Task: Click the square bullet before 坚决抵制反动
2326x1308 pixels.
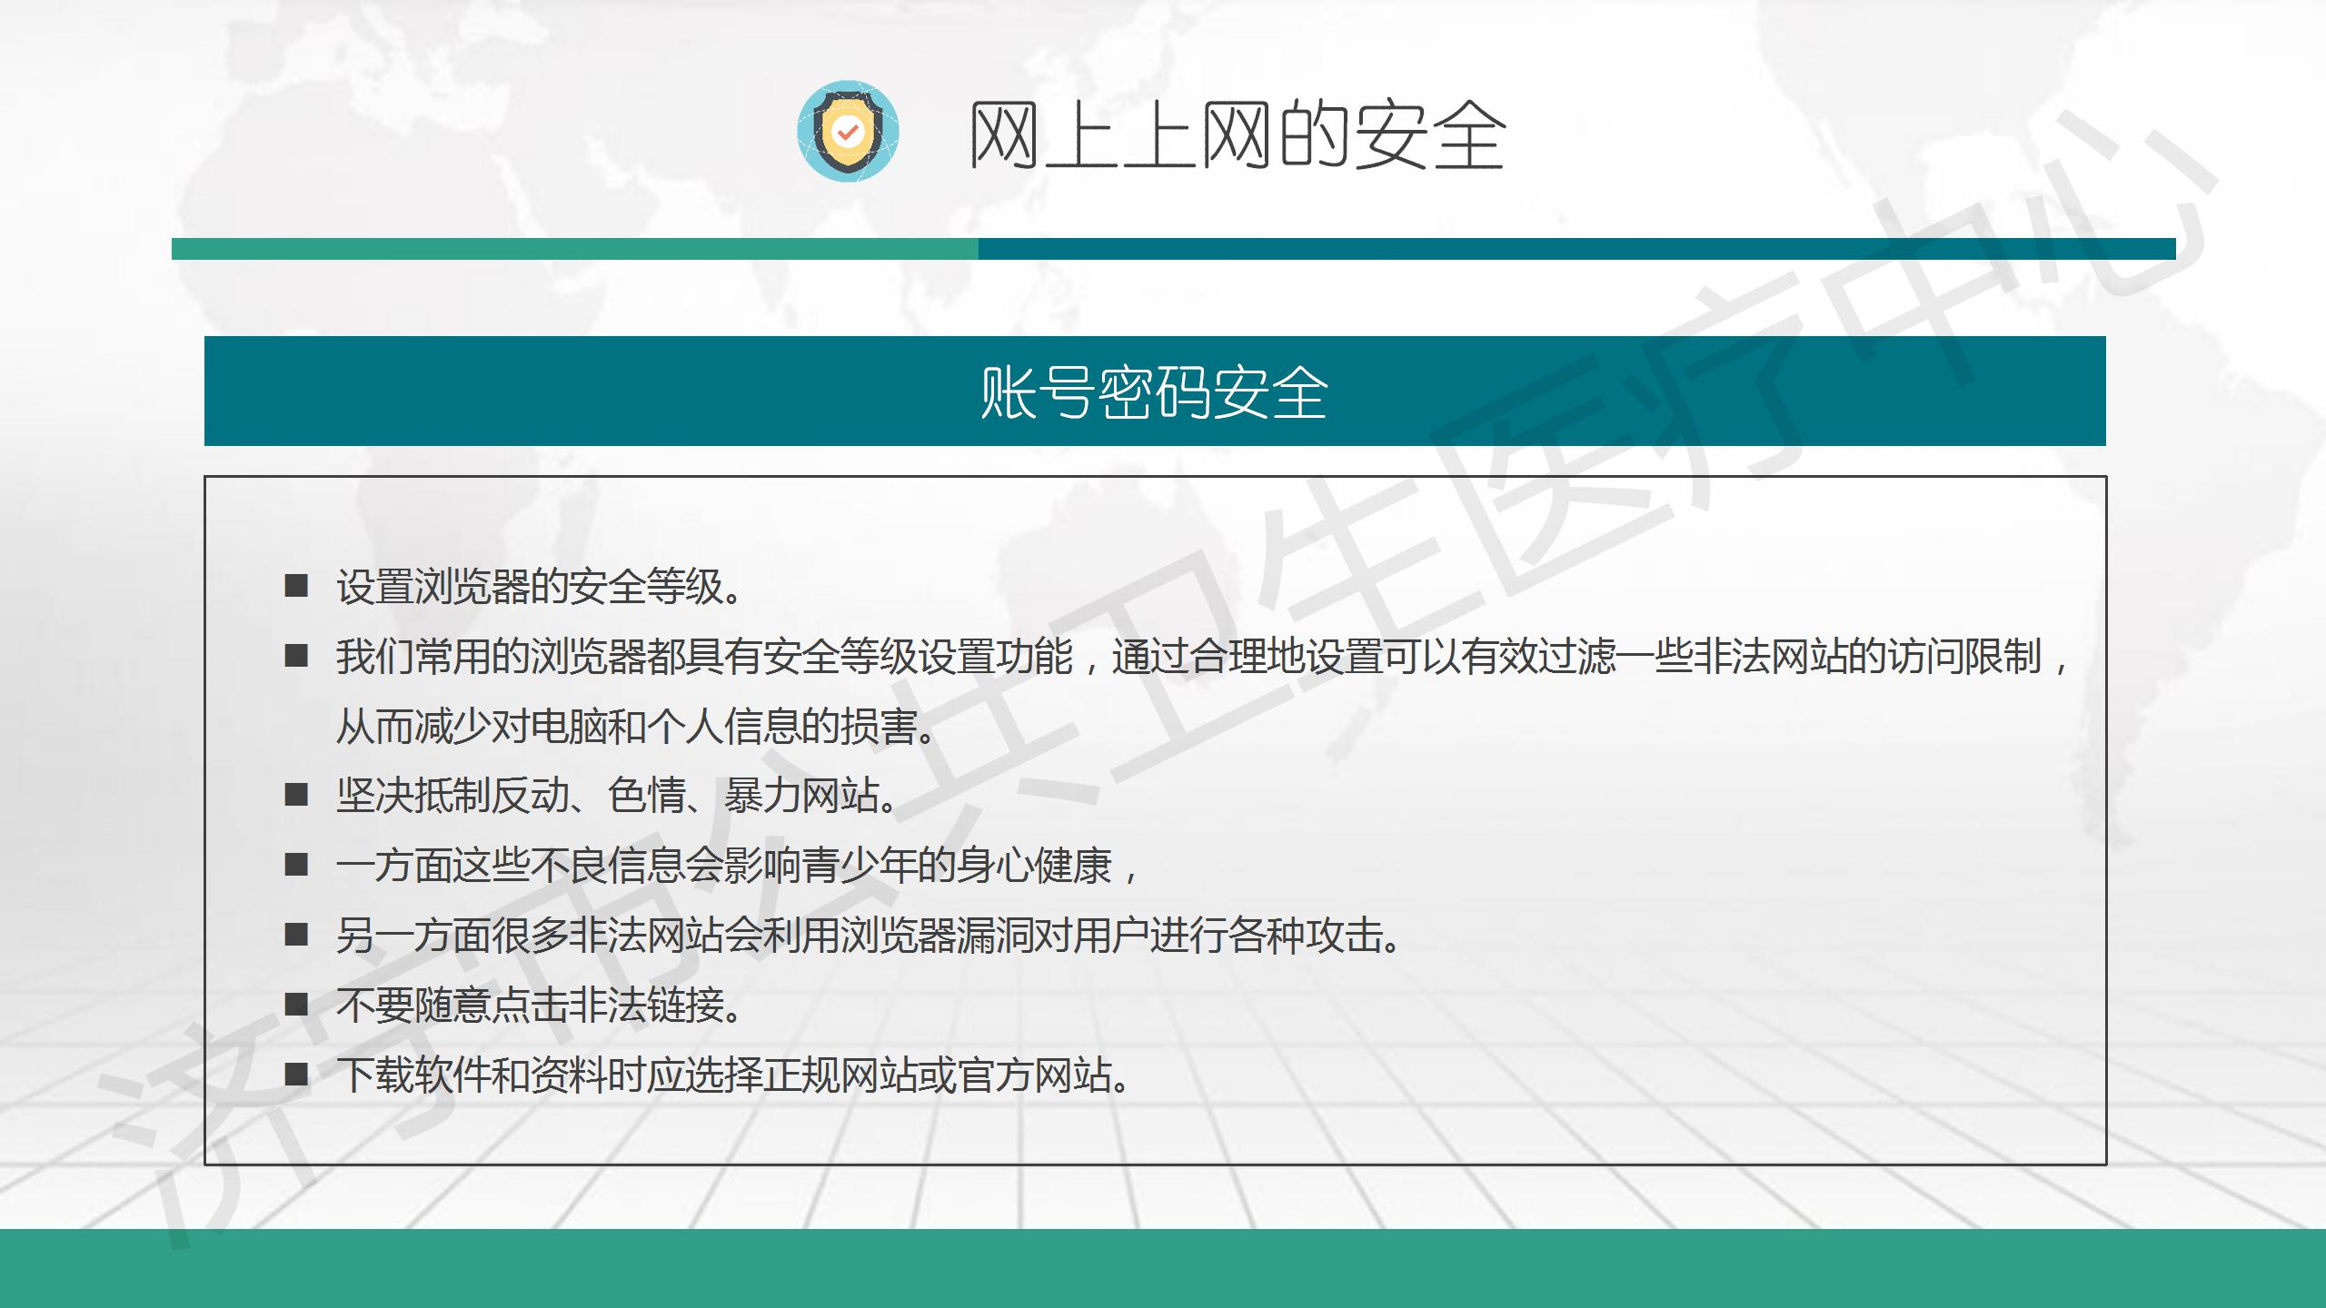Action: point(296,795)
